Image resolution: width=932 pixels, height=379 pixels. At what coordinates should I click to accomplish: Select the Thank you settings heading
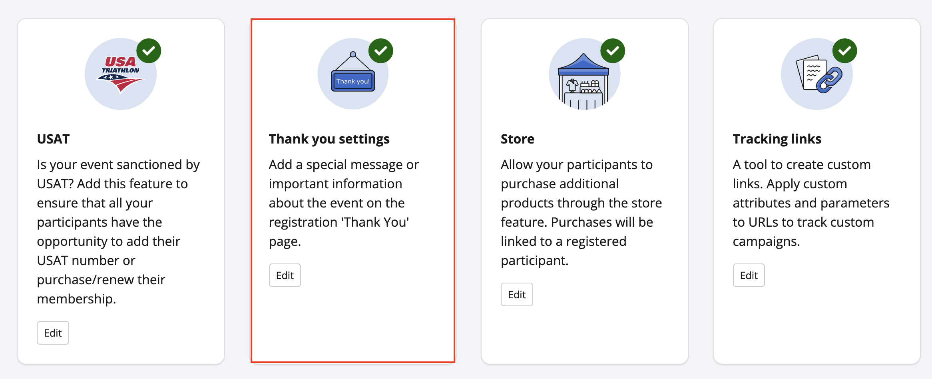[x=329, y=139]
